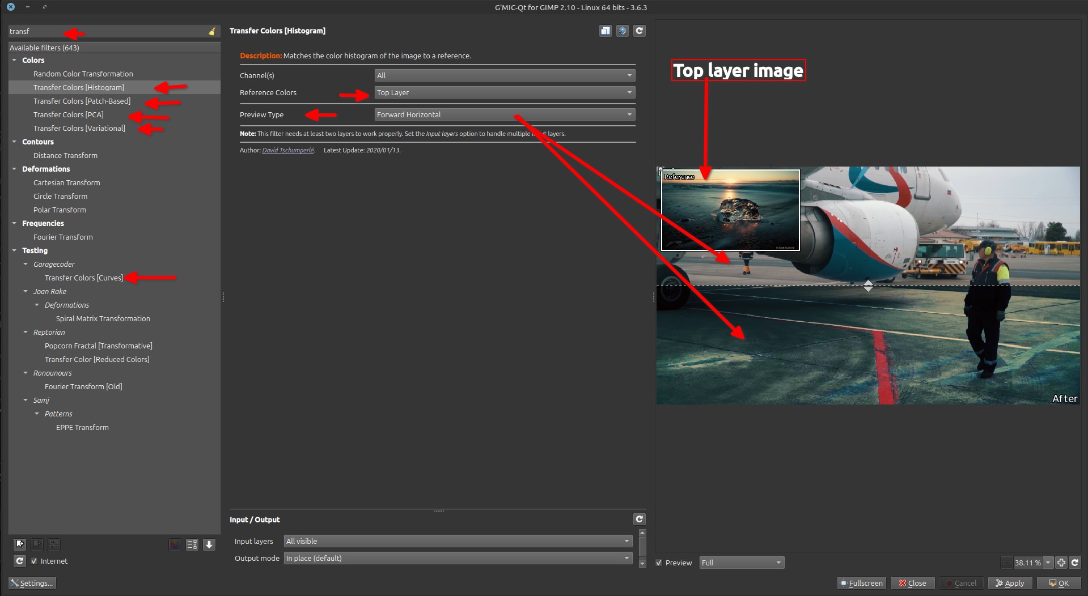Viewport: 1088px width, 596px height.
Task: Click the randomize parameters dice icon
Action: pyautogui.click(x=622, y=31)
